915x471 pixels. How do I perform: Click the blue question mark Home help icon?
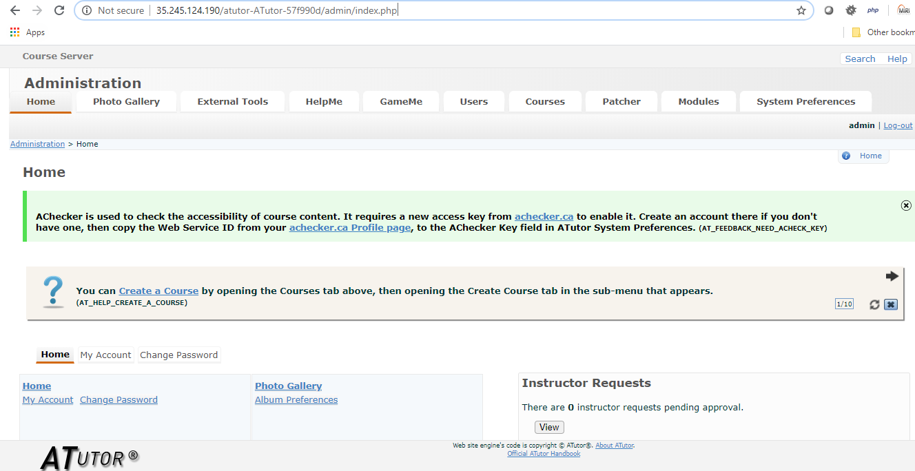point(846,156)
